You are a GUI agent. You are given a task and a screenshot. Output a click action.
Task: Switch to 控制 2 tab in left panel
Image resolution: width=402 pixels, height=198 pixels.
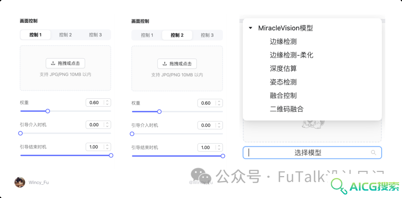[x=66, y=35]
